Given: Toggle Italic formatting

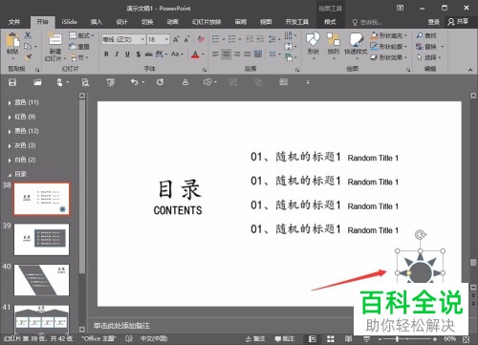Looking at the screenshot, I should pos(117,54).
